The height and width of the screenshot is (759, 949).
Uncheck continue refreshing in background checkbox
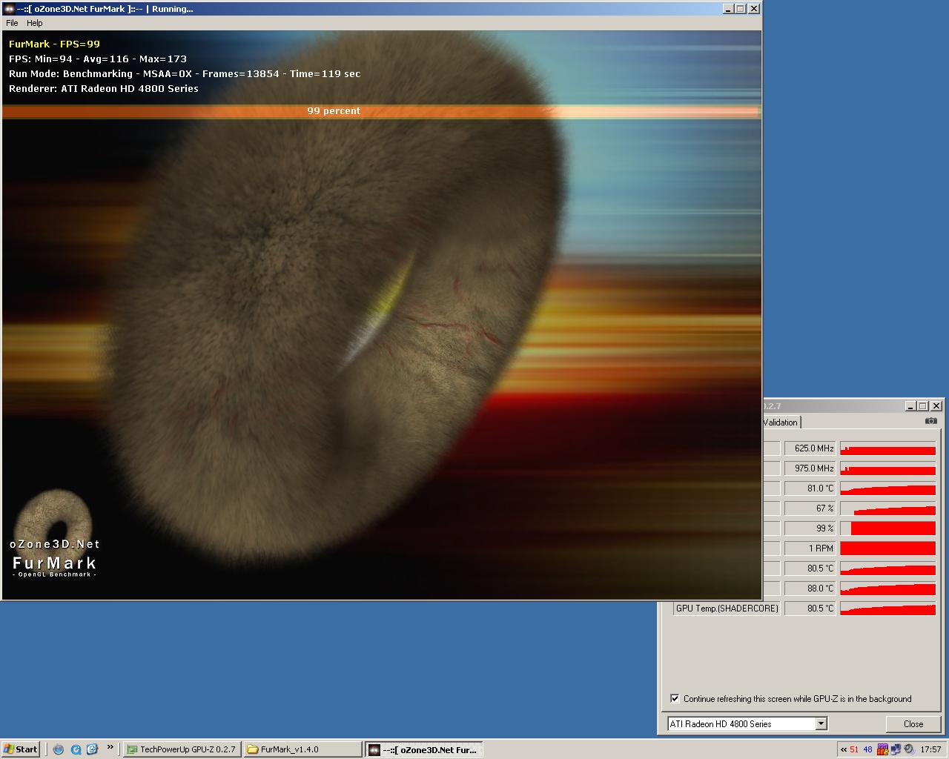(675, 698)
